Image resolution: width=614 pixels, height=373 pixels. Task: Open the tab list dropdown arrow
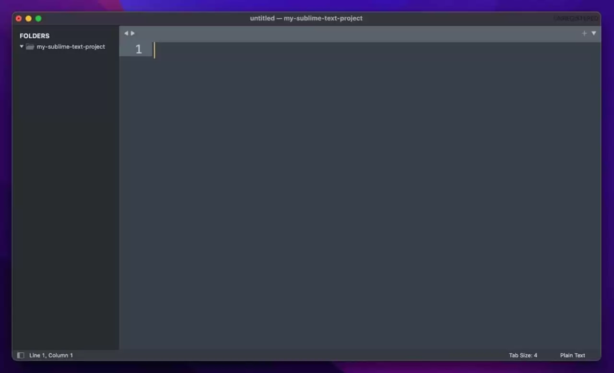[x=594, y=33]
